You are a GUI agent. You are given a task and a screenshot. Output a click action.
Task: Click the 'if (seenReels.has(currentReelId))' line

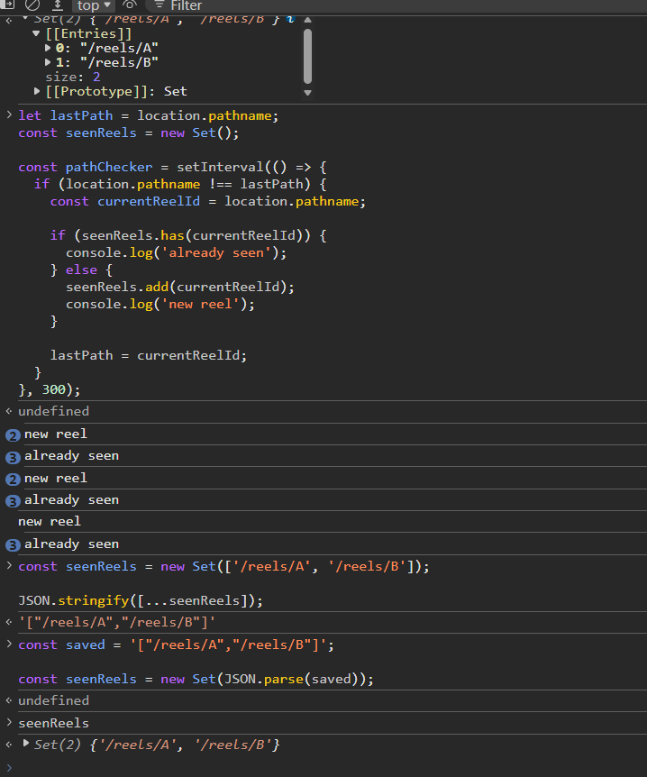(188, 235)
